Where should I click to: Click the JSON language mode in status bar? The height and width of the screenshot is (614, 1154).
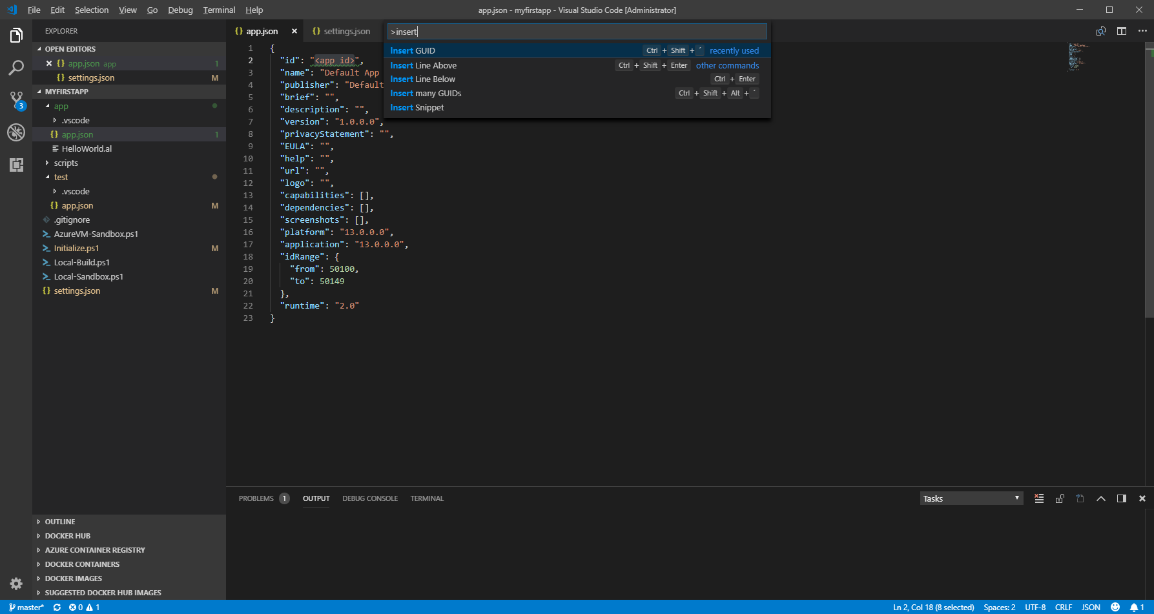(1091, 608)
